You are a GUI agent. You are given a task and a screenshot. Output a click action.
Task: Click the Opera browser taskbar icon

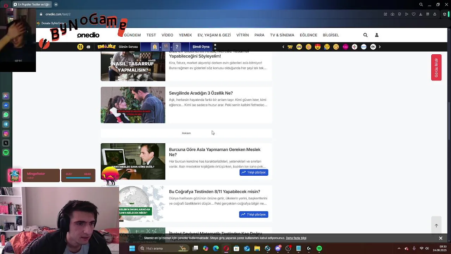(x=226, y=248)
